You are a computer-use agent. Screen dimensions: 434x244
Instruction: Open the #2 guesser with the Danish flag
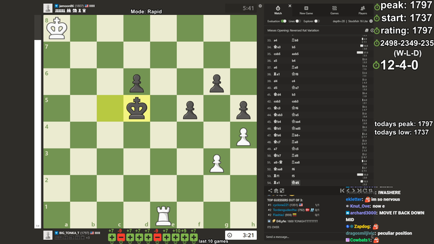(x=285, y=210)
